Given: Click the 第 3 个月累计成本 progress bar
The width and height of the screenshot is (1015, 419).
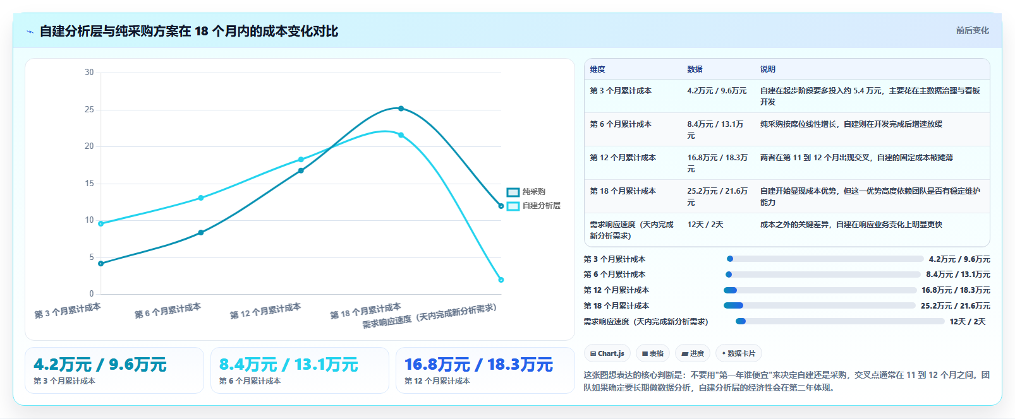Looking at the screenshot, I should [825, 259].
